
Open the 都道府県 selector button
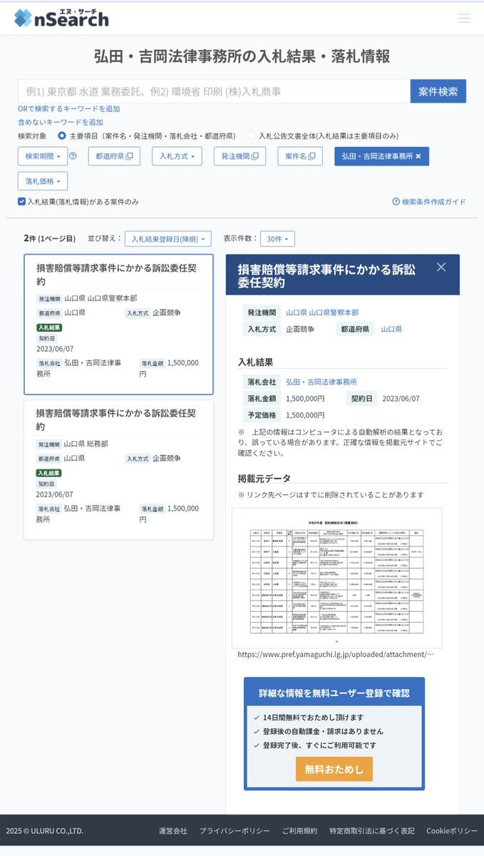tap(114, 156)
